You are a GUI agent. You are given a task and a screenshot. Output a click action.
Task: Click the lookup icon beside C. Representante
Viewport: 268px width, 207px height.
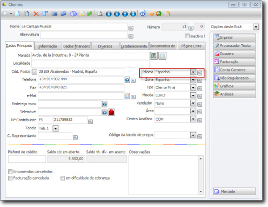(75, 137)
